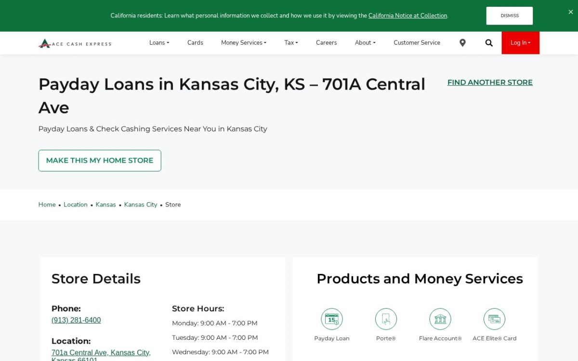Open Customer Service in navigation
The image size is (578, 361).
[x=417, y=43]
